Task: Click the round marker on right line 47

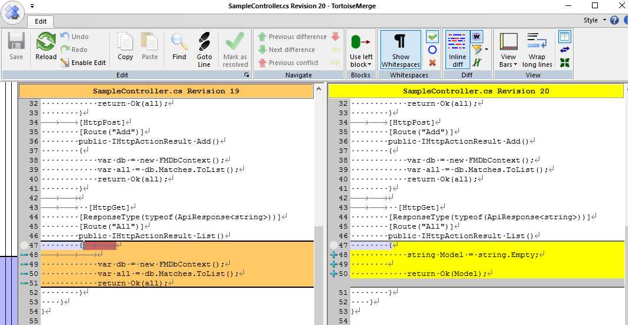Action: point(334,245)
